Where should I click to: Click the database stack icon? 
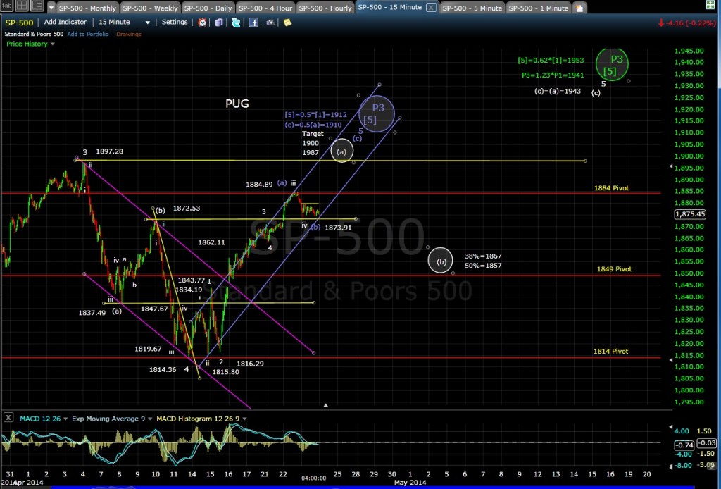[x=219, y=23]
